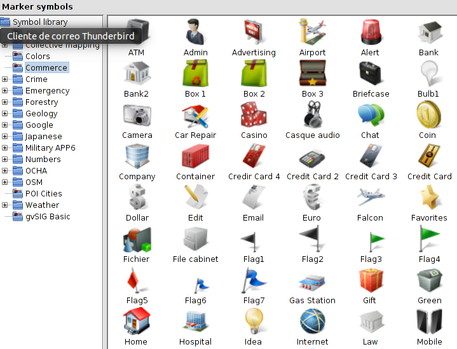Open the POI Cities folder

click(x=43, y=194)
